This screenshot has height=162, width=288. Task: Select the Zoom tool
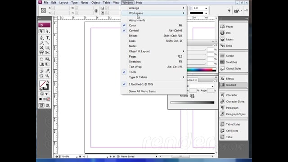click(48, 76)
